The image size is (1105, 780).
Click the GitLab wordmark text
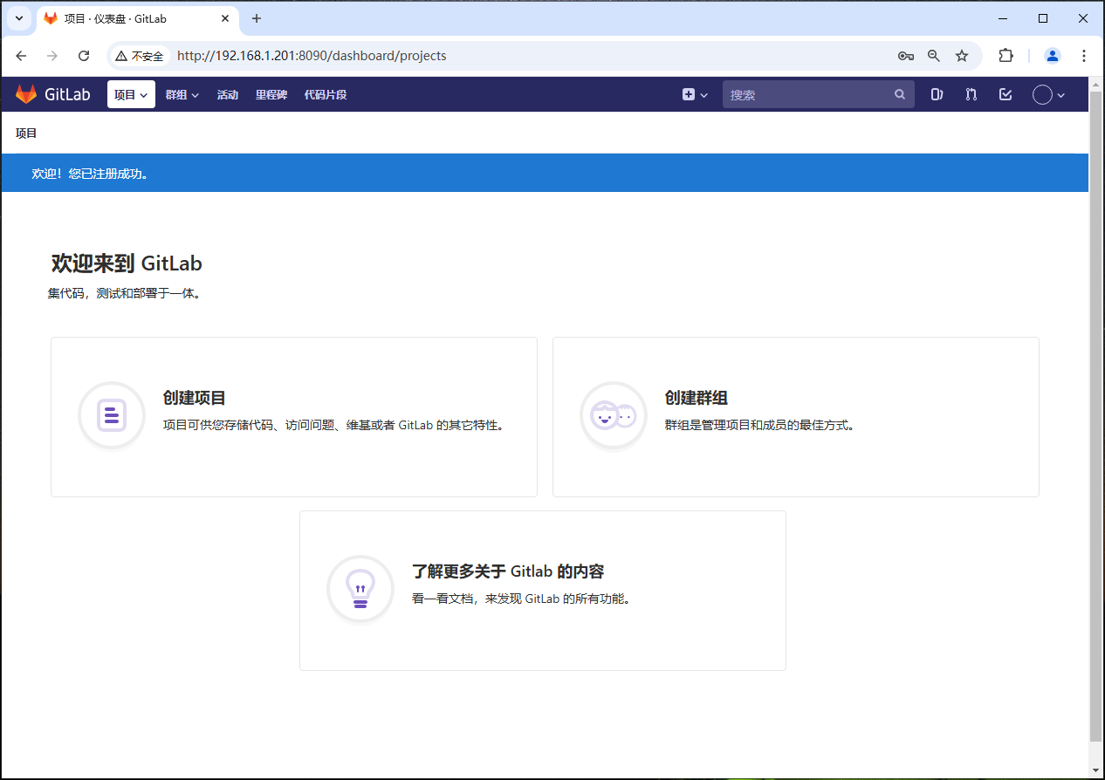click(x=67, y=94)
